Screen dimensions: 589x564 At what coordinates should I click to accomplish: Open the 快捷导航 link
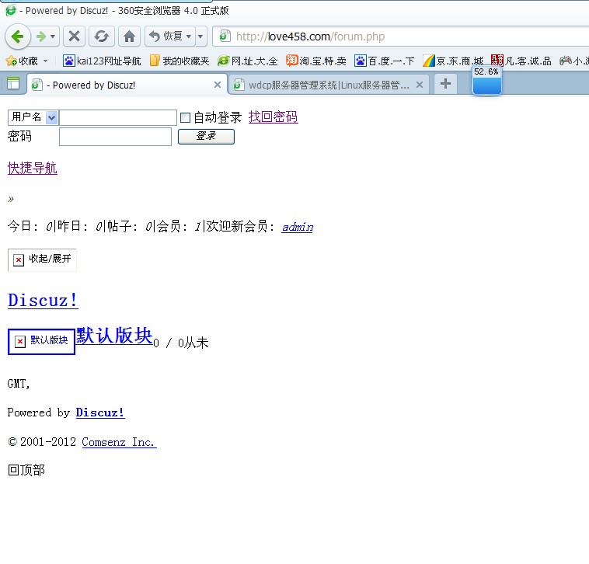[33, 168]
